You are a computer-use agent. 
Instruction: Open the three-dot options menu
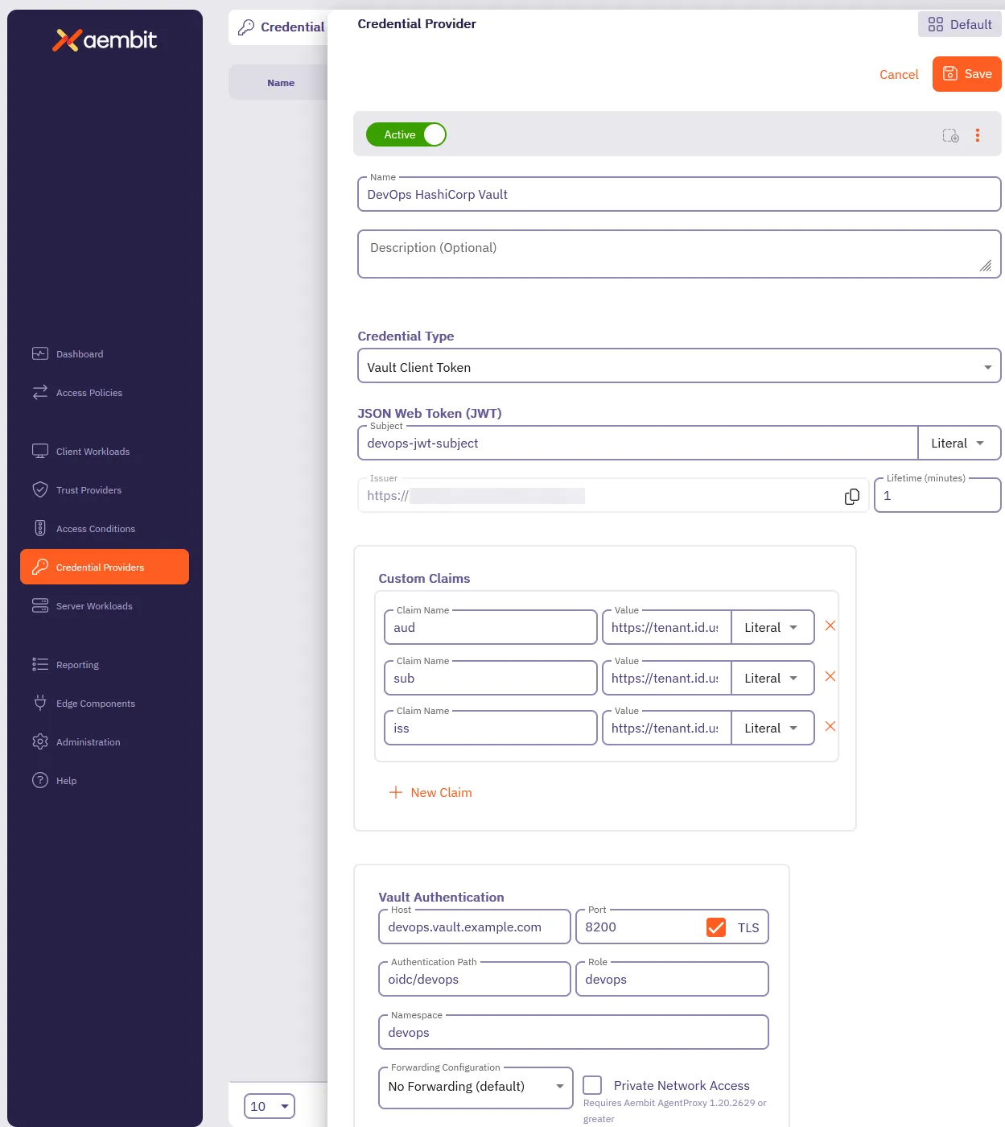(x=978, y=135)
